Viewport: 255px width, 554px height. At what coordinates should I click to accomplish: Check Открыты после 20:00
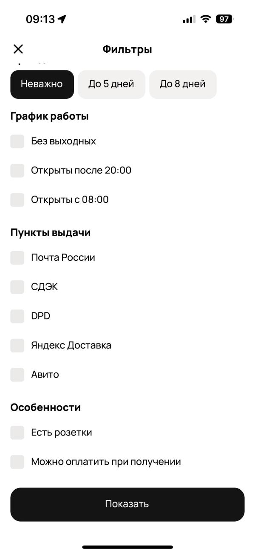point(17,170)
